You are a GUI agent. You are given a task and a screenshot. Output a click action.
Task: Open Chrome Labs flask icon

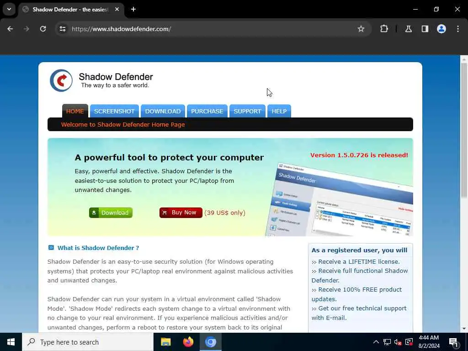coord(408,29)
